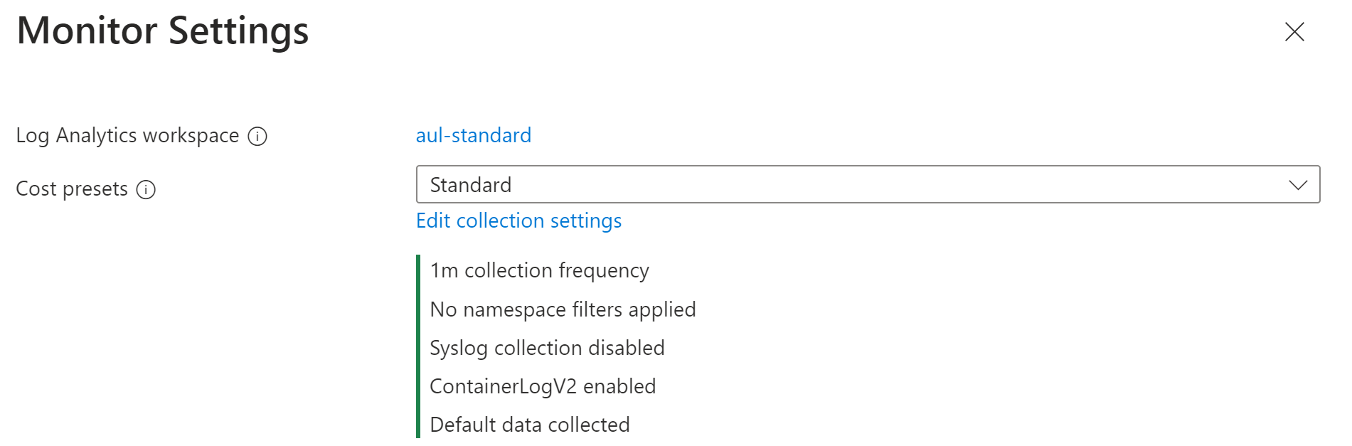The image size is (1352, 446).
Task: Click the word 'enabled' after ContainerLogV2
Action: click(619, 386)
